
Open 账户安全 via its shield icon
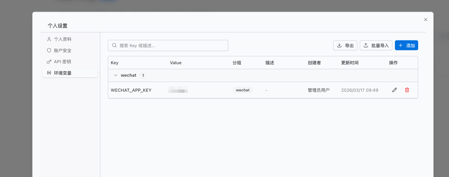[49, 51]
